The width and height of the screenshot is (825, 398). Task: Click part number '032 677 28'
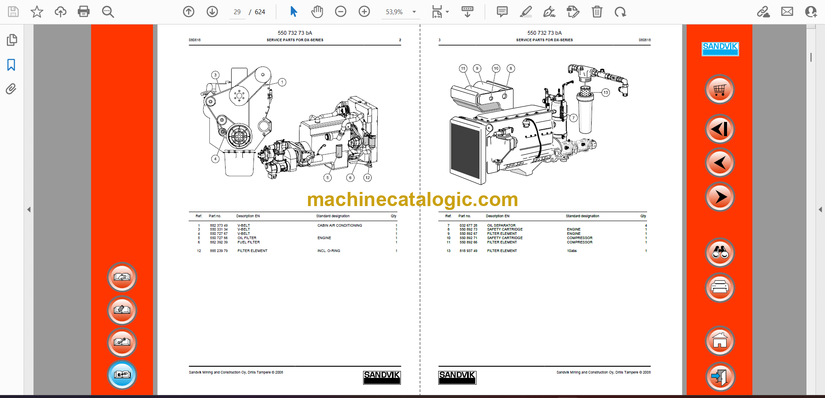point(468,225)
